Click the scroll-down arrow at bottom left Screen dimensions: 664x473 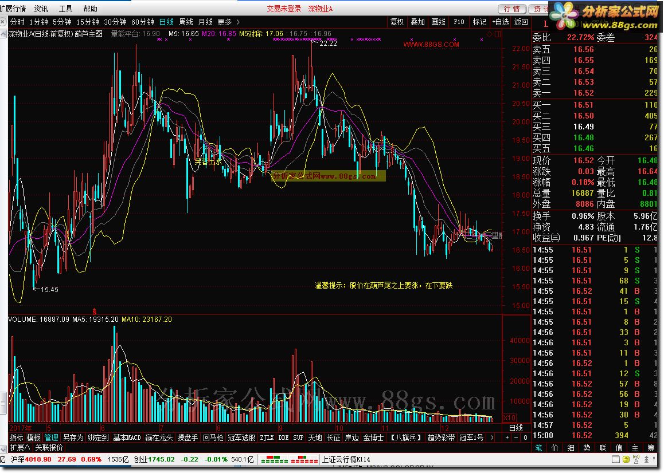pos(3,448)
